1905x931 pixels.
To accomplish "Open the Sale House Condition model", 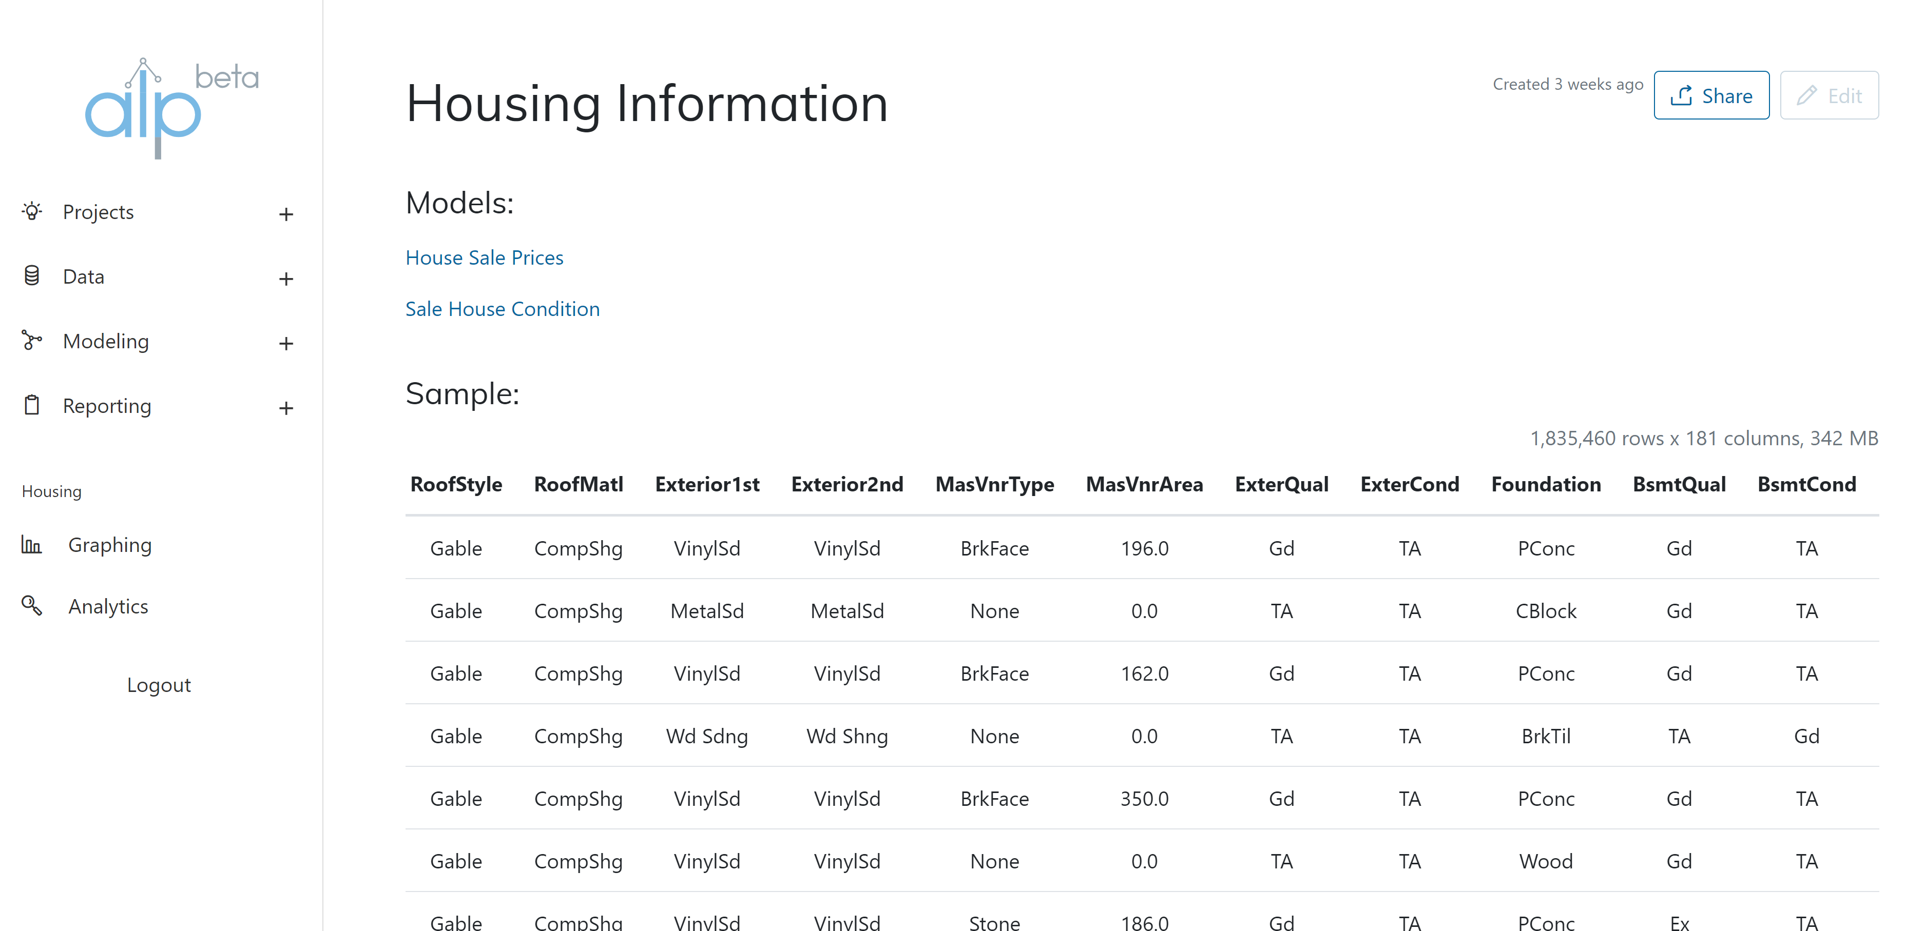I will point(502,308).
